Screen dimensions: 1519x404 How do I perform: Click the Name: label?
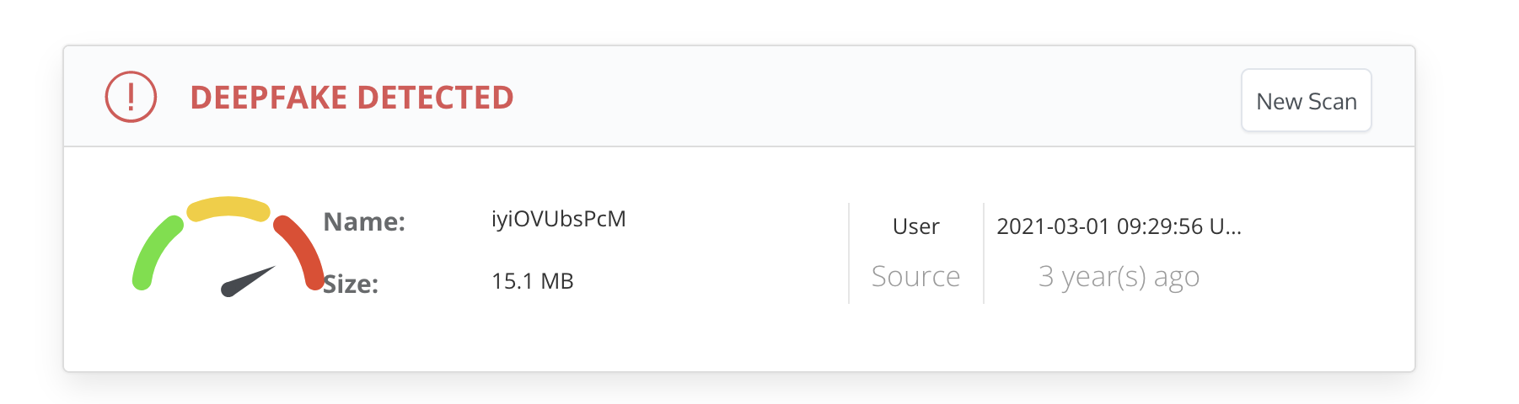click(x=364, y=221)
